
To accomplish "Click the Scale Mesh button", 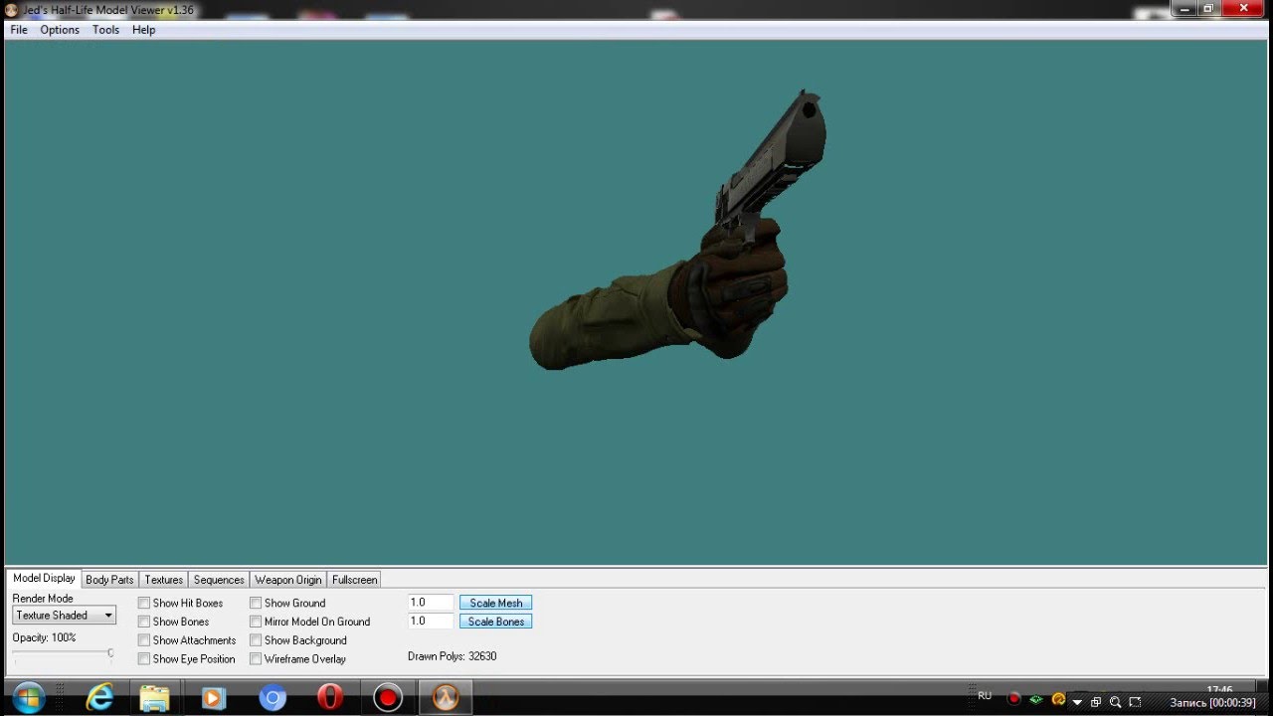I will [x=495, y=603].
